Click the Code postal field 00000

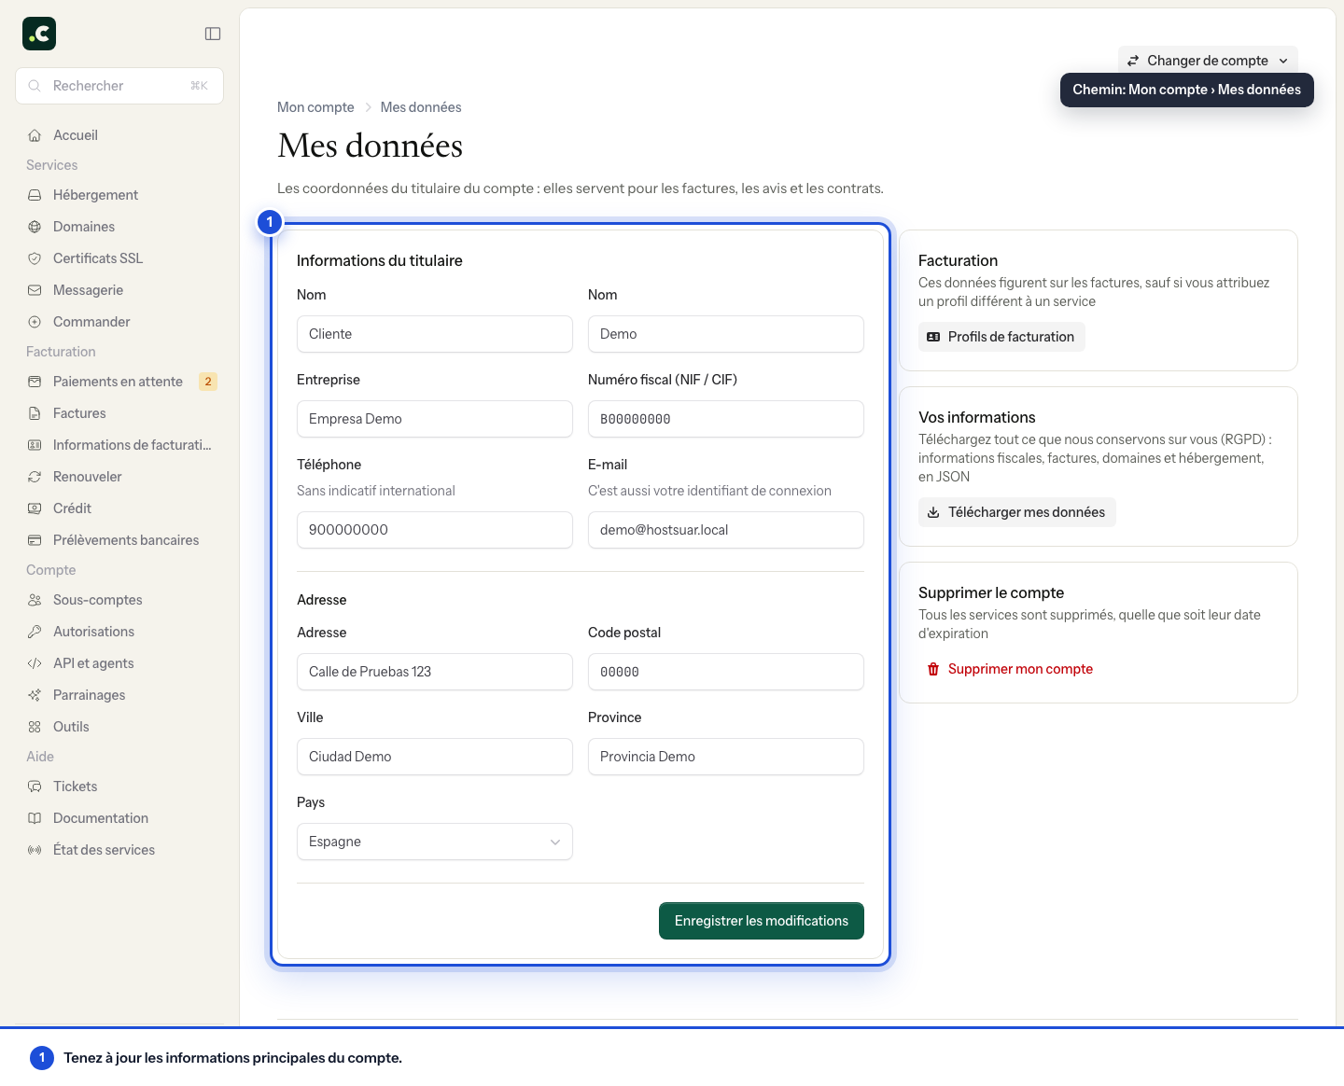click(726, 672)
